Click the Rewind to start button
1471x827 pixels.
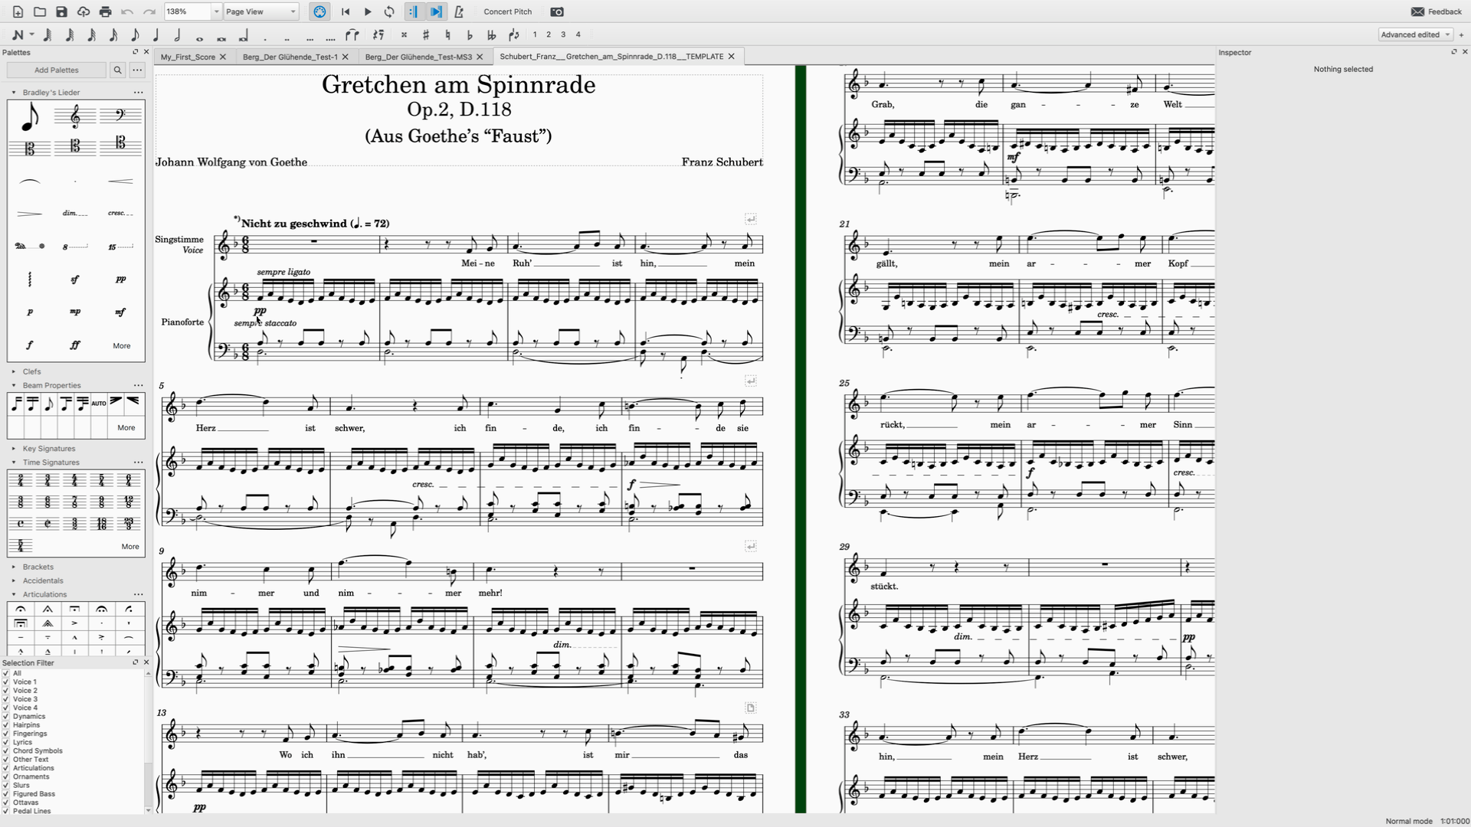point(346,11)
